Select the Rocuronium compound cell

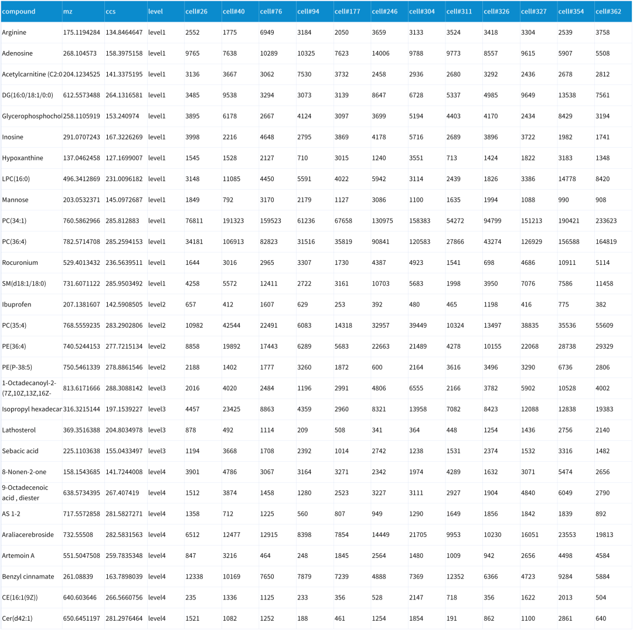pos(32,263)
